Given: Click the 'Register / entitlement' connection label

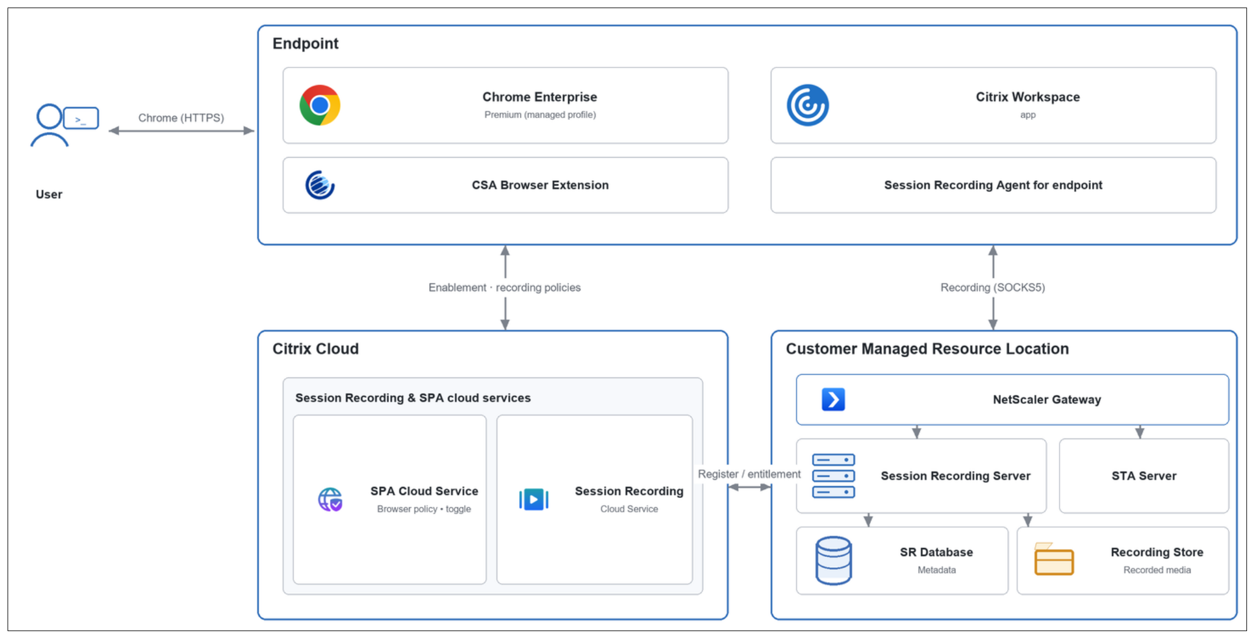Looking at the screenshot, I should 749,474.
